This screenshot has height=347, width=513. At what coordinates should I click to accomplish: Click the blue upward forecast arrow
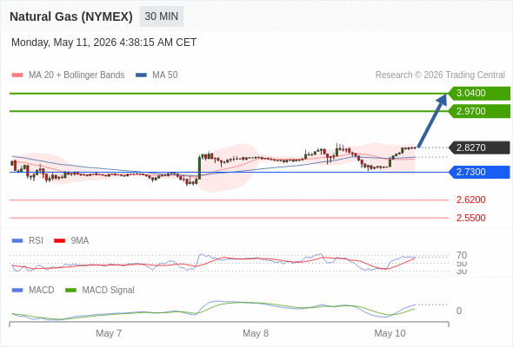coord(432,121)
